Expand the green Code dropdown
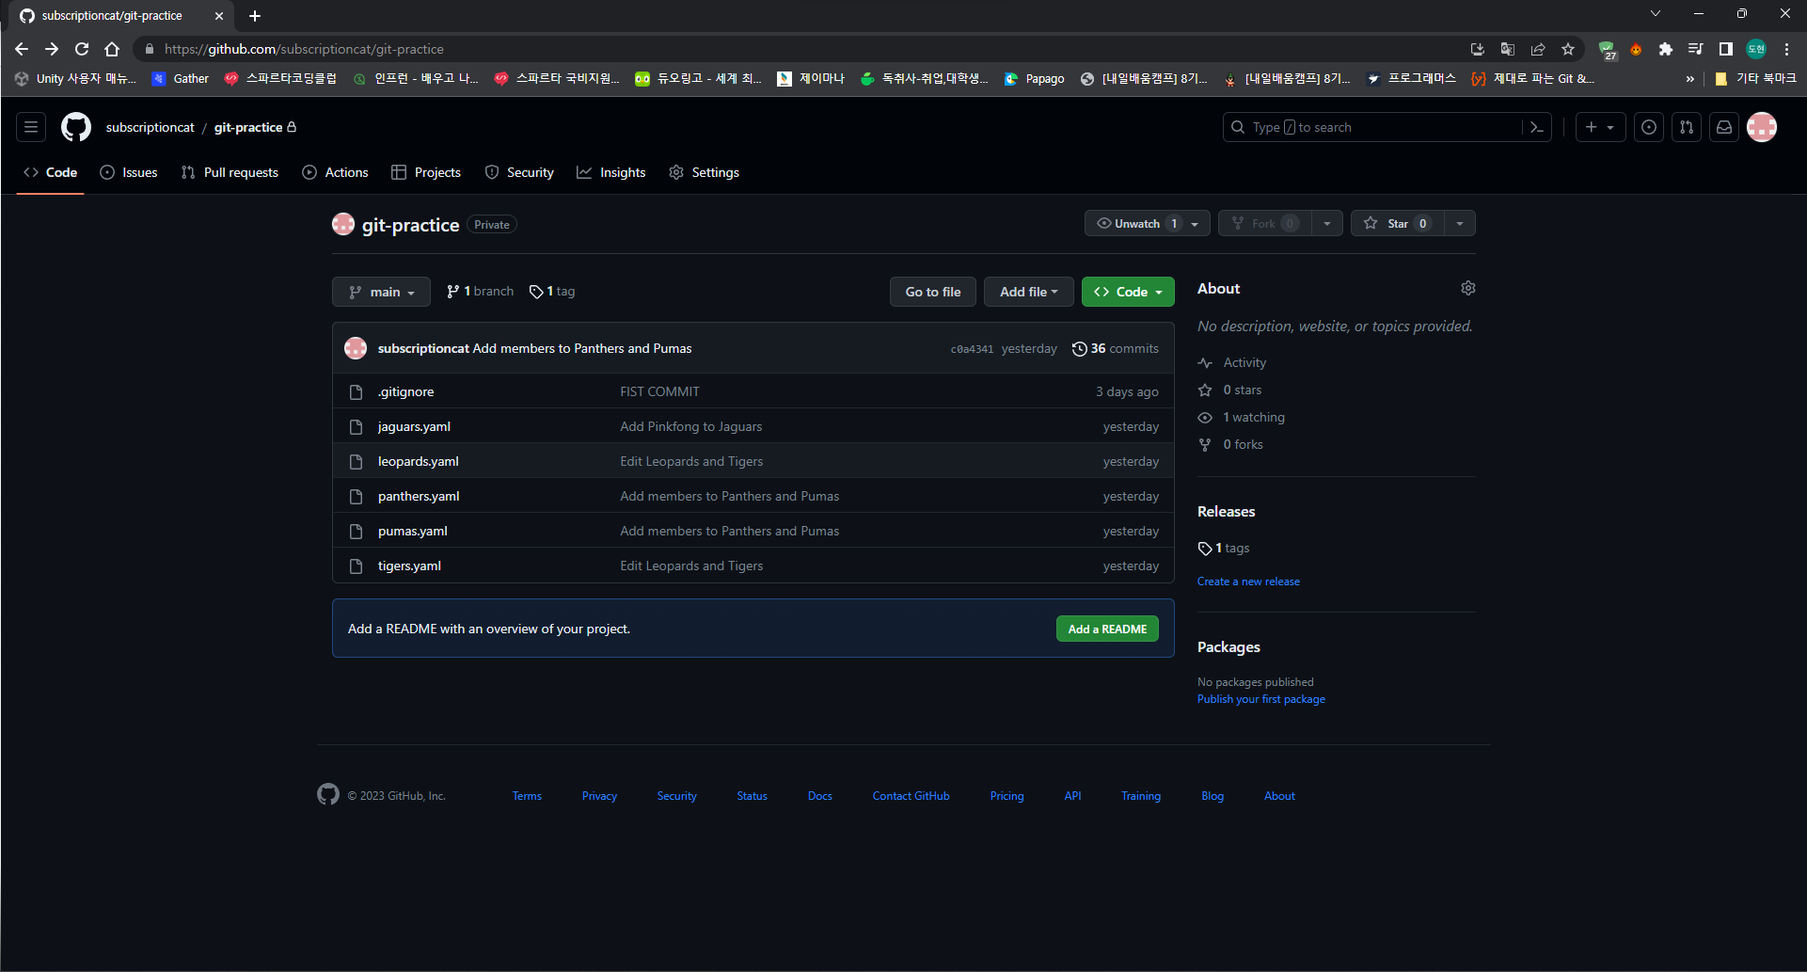 [x=1128, y=292]
